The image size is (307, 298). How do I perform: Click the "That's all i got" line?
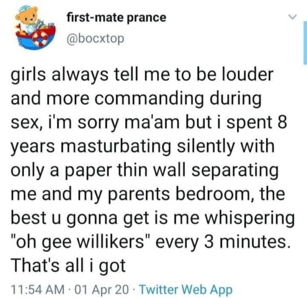tap(67, 266)
